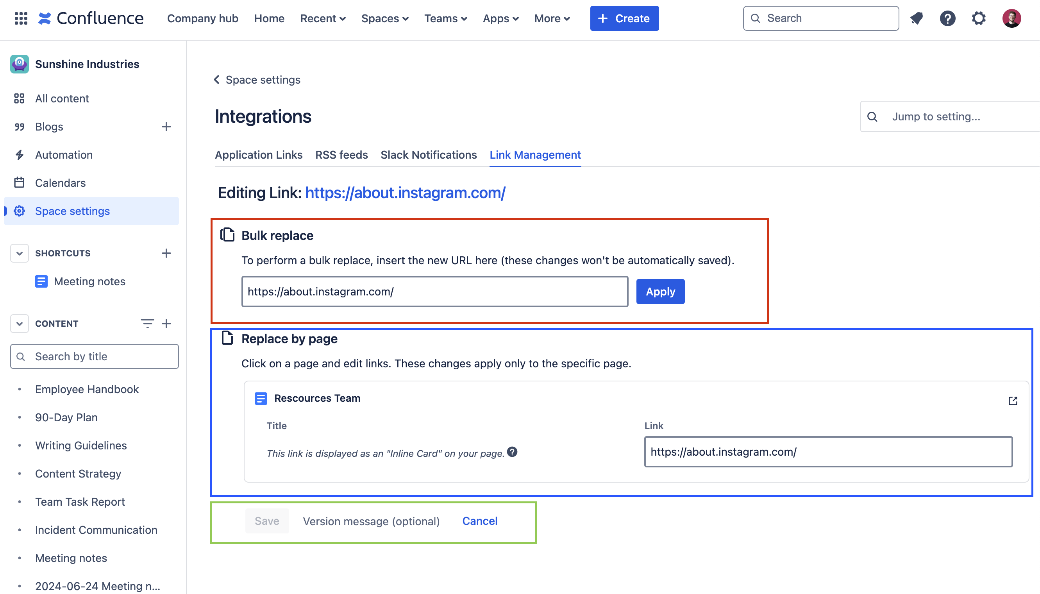Open Company hub

[x=203, y=18]
